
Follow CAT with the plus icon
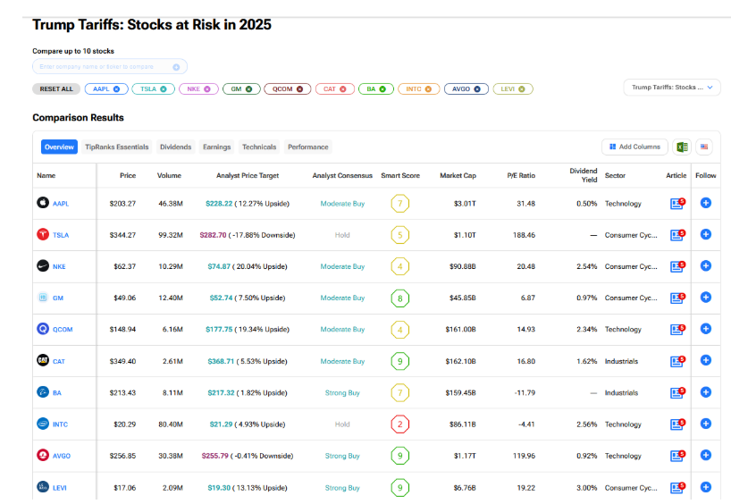[706, 360]
